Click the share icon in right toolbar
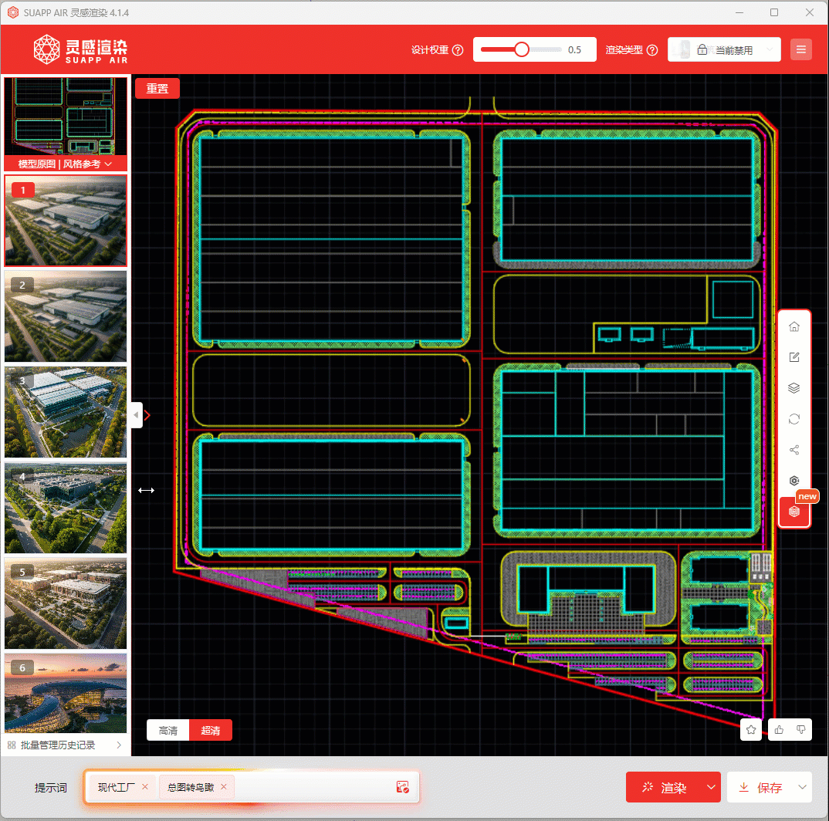This screenshot has width=829, height=821. [x=793, y=450]
